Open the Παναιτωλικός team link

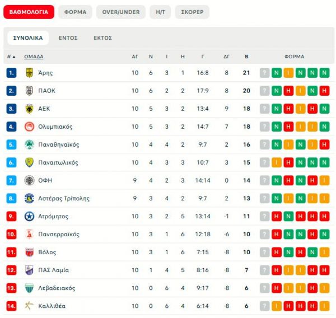click(x=58, y=162)
